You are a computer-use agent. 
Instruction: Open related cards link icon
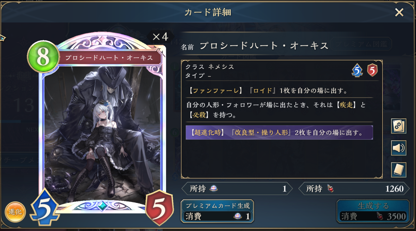click(398, 126)
